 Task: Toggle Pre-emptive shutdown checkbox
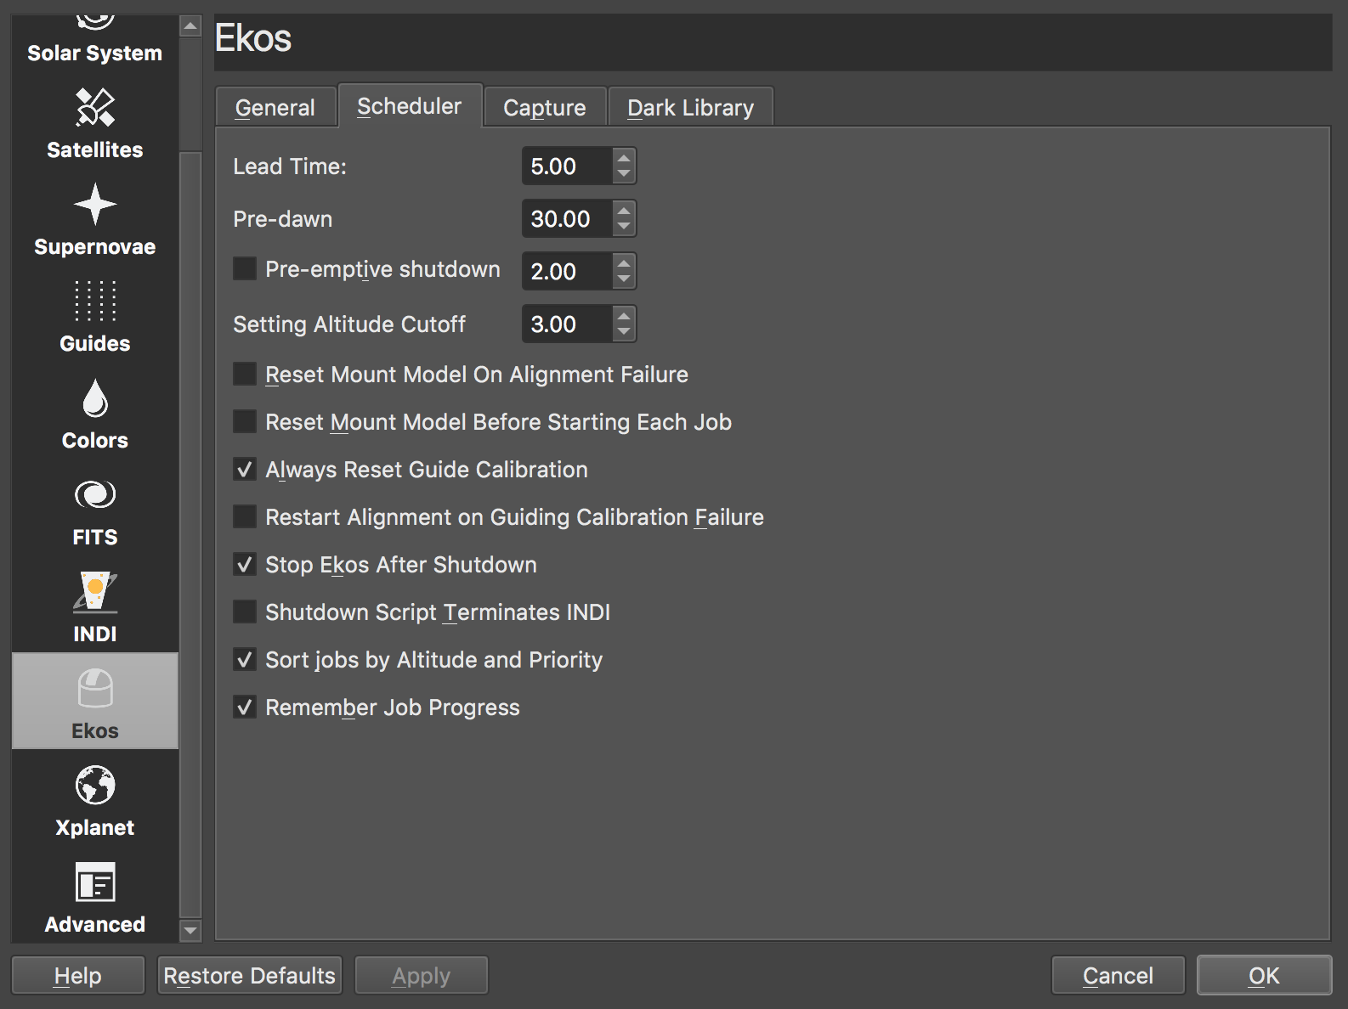pos(245,269)
